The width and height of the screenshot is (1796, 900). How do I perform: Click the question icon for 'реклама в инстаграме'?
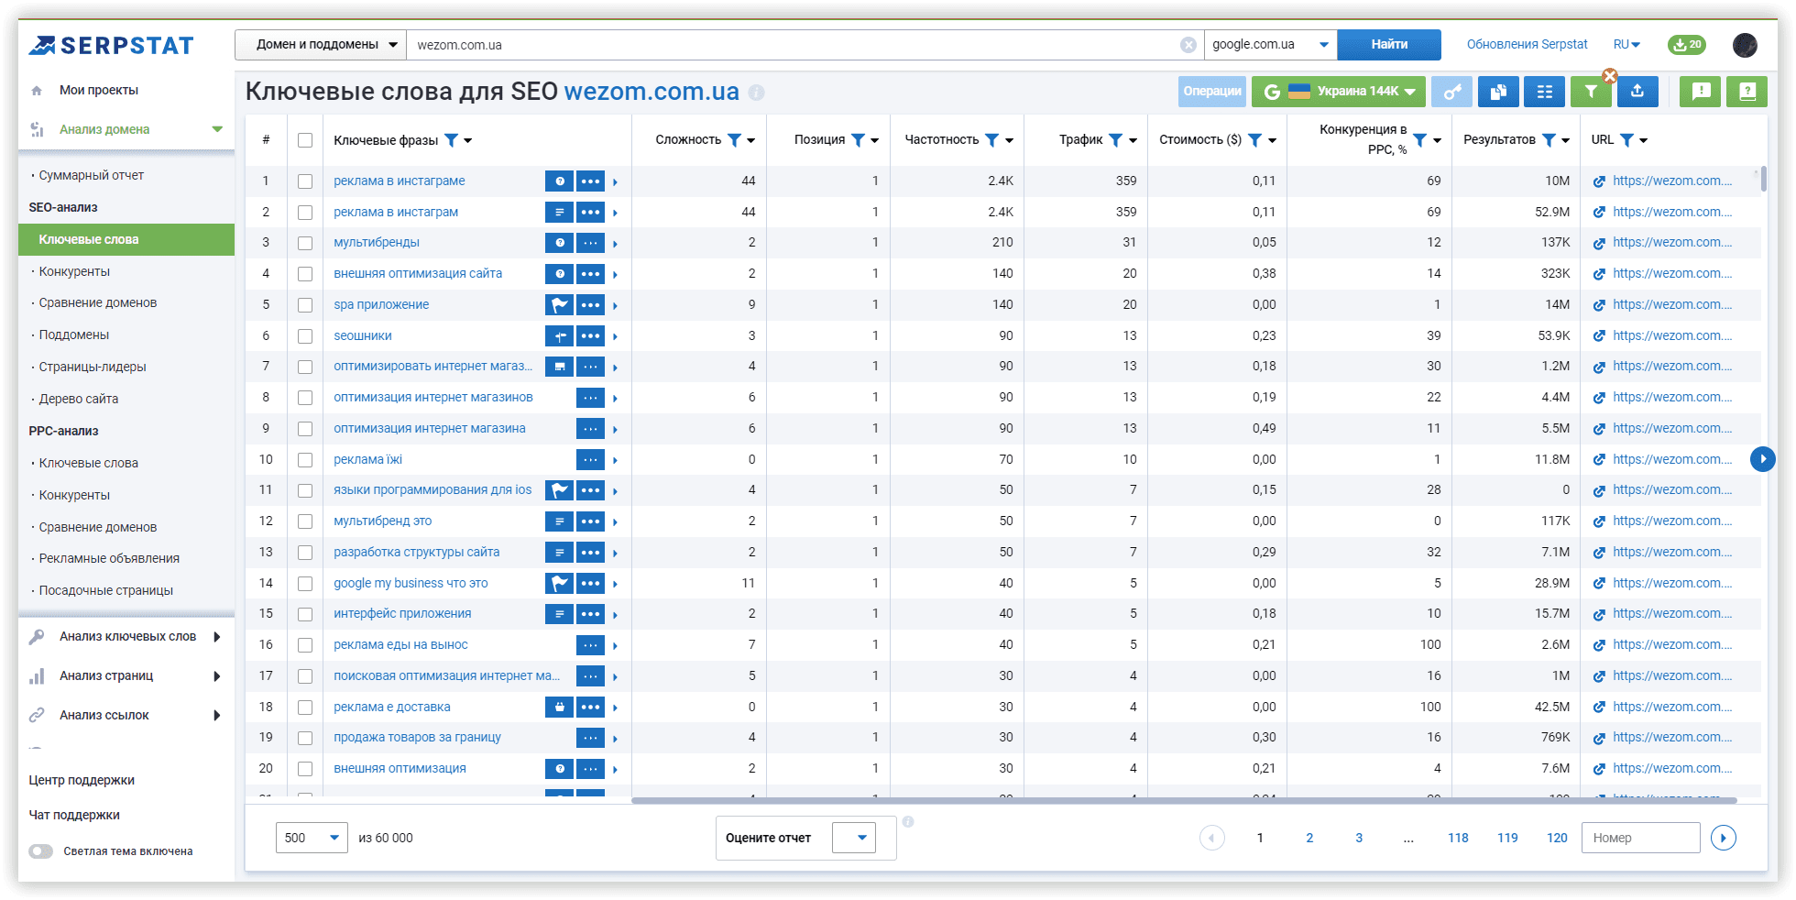click(x=559, y=181)
